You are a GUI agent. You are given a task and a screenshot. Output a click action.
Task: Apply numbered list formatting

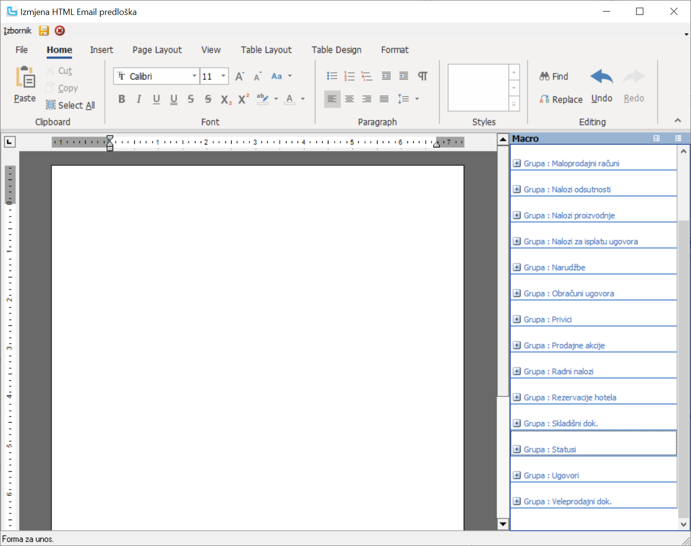(349, 76)
